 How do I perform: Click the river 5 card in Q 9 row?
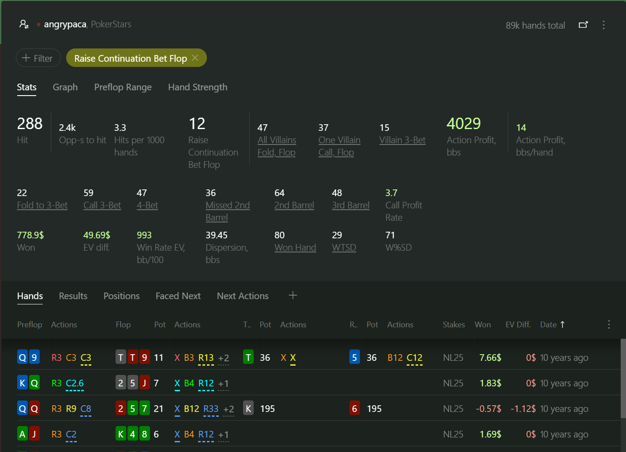coord(355,357)
